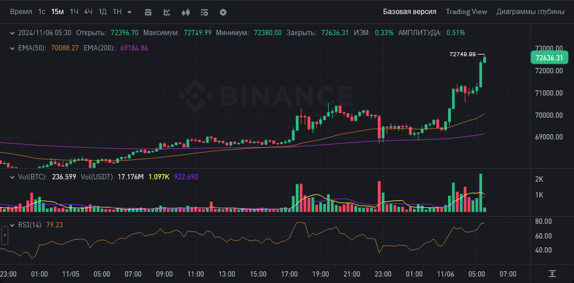Expand more timeframes dropdown arrow after 1Н
Viewport: 574px width, 283px height.
(129, 12)
